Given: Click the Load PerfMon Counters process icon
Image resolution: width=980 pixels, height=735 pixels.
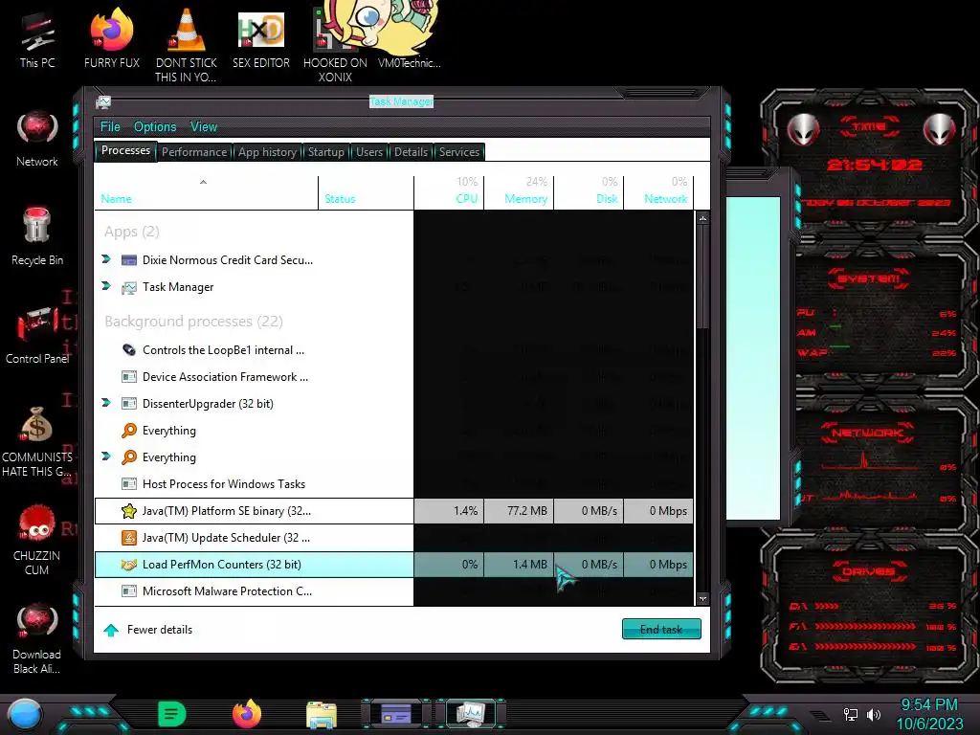Looking at the screenshot, I should click(129, 565).
